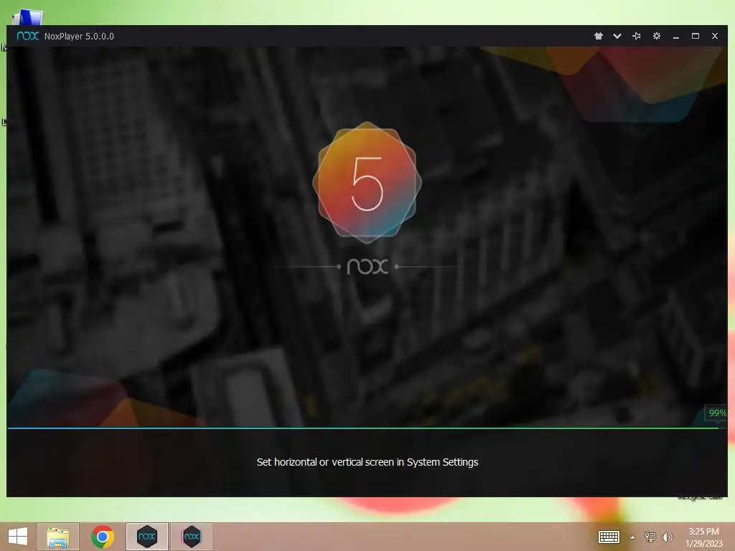Click the loading tip about screen orientation
The height and width of the screenshot is (551, 735).
coord(367,462)
